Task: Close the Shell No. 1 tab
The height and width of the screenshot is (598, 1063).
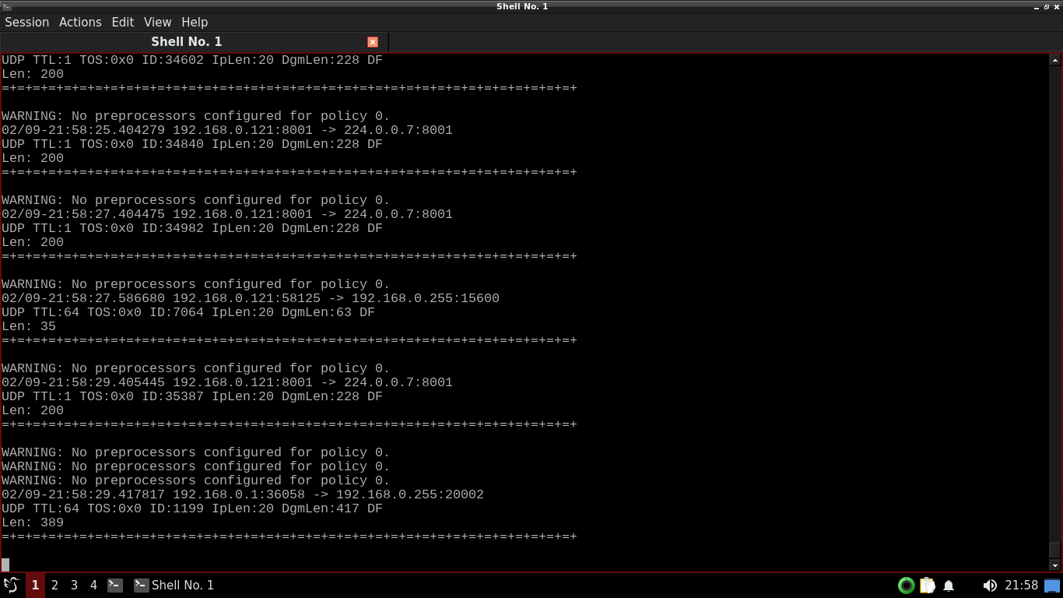Action: [x=373, y=42]
